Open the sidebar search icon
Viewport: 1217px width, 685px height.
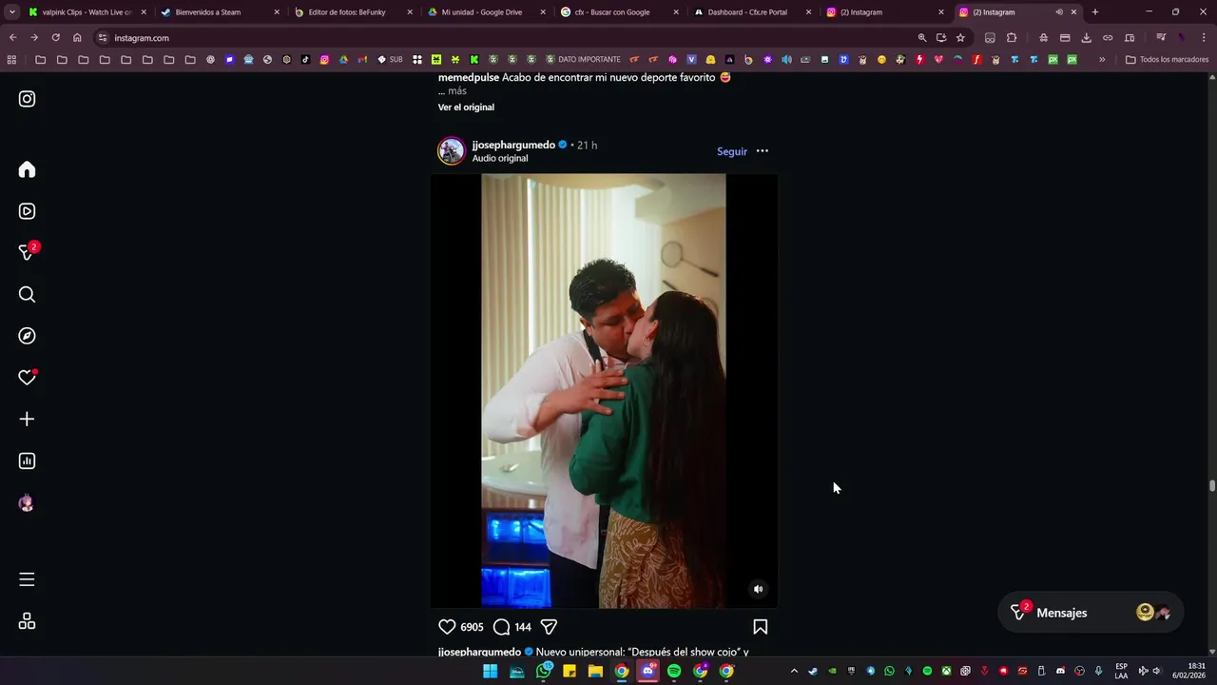[x=27, y=295]
